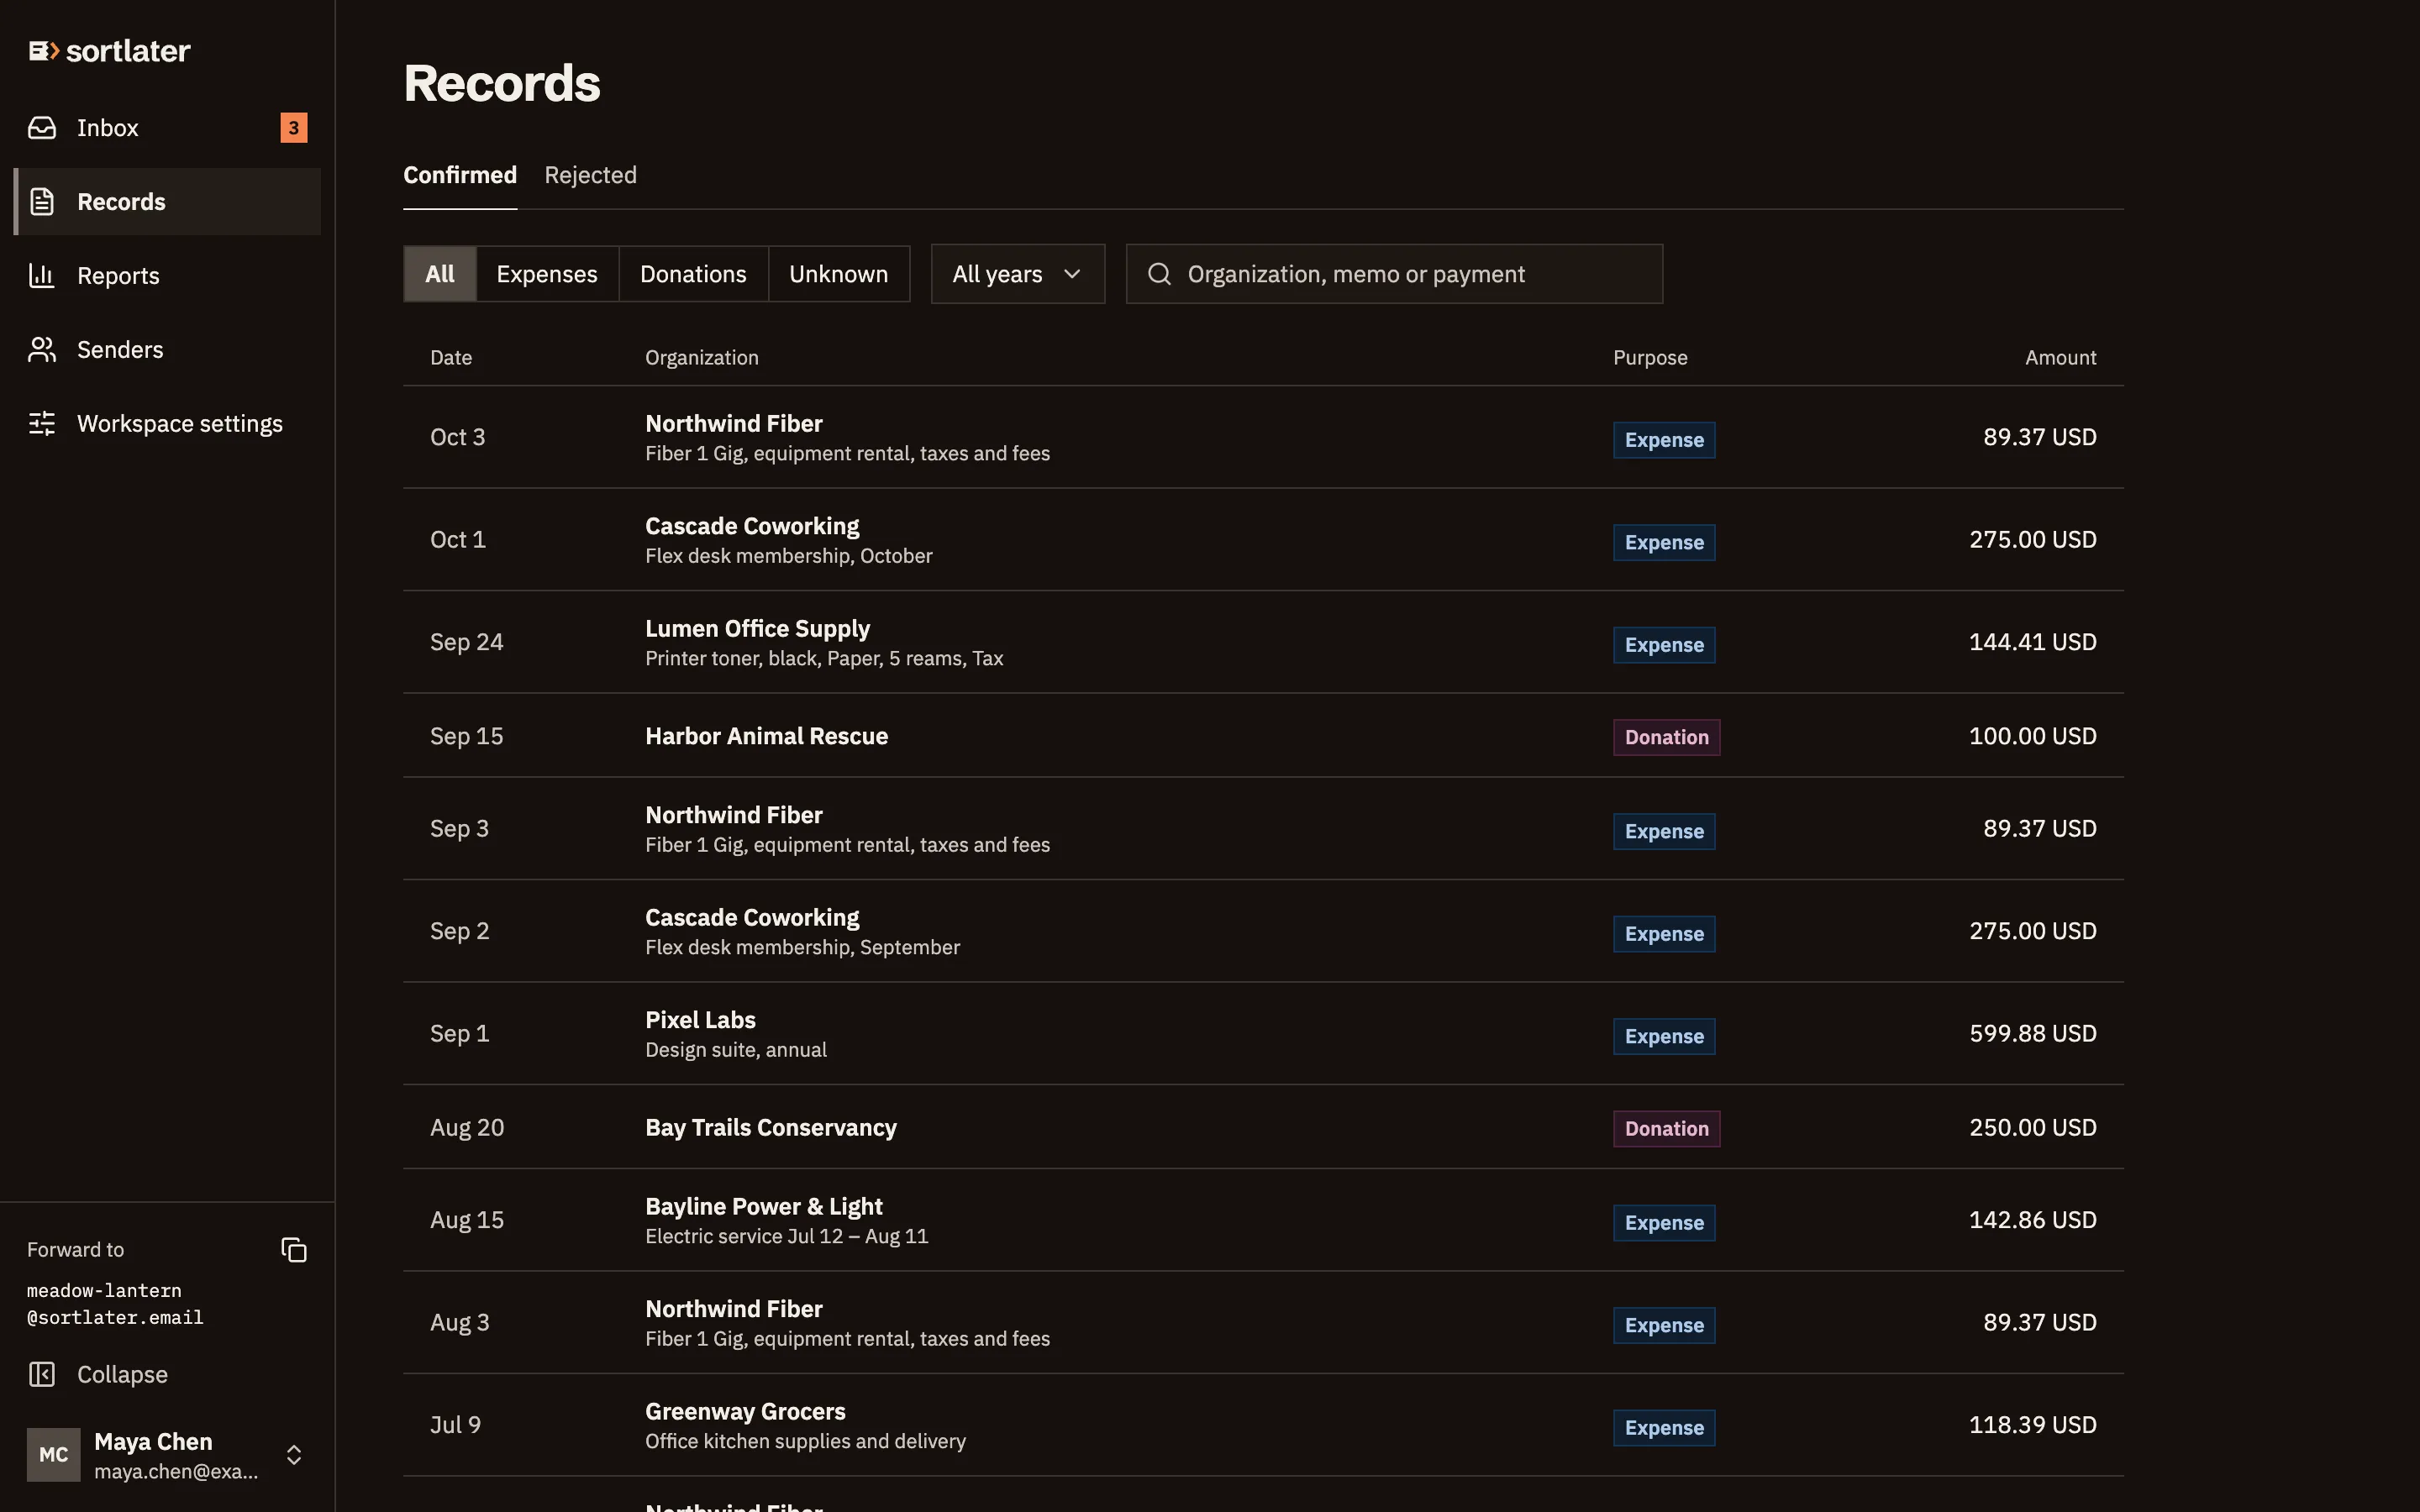Screen dimensions: 2420x1512
Task: Open the Workspace settings sliders icon
Action: pyautogui.click(x=42, y=424)
